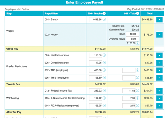Image resolution: width=165 pixels, height=118 pixels.
Task: Click the 002 - Hourly item label
Action: pos(51,35)
